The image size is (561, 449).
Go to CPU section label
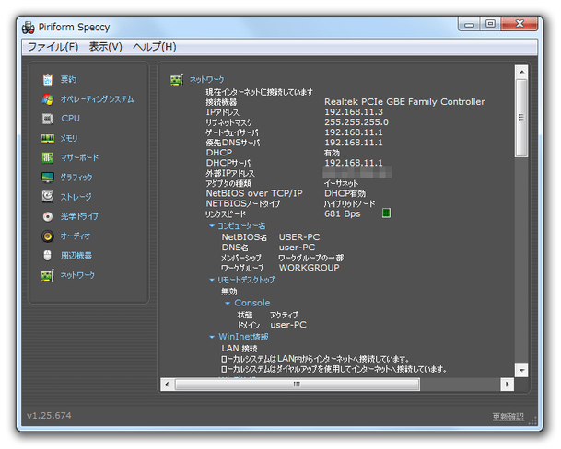[71, 119]
